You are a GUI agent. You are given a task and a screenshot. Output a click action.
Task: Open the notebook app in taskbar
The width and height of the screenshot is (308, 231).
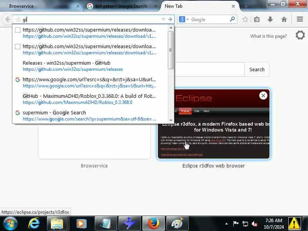105,223
